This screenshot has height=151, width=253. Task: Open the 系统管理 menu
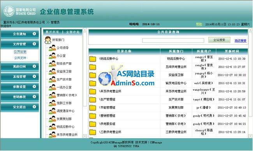click(x=20, y=77)
